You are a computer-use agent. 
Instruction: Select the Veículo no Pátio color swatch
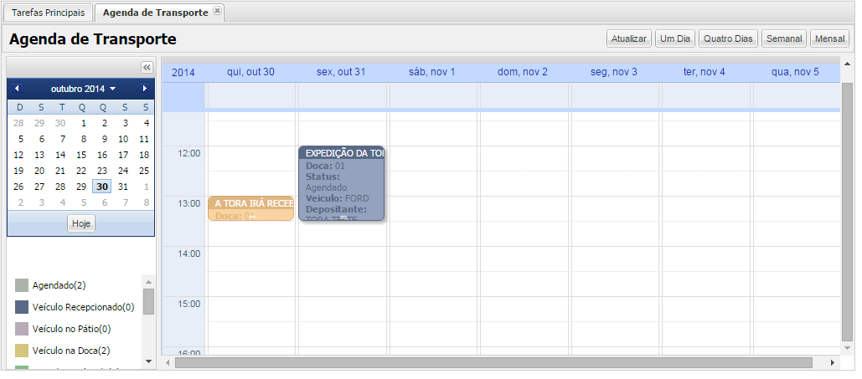22,329
